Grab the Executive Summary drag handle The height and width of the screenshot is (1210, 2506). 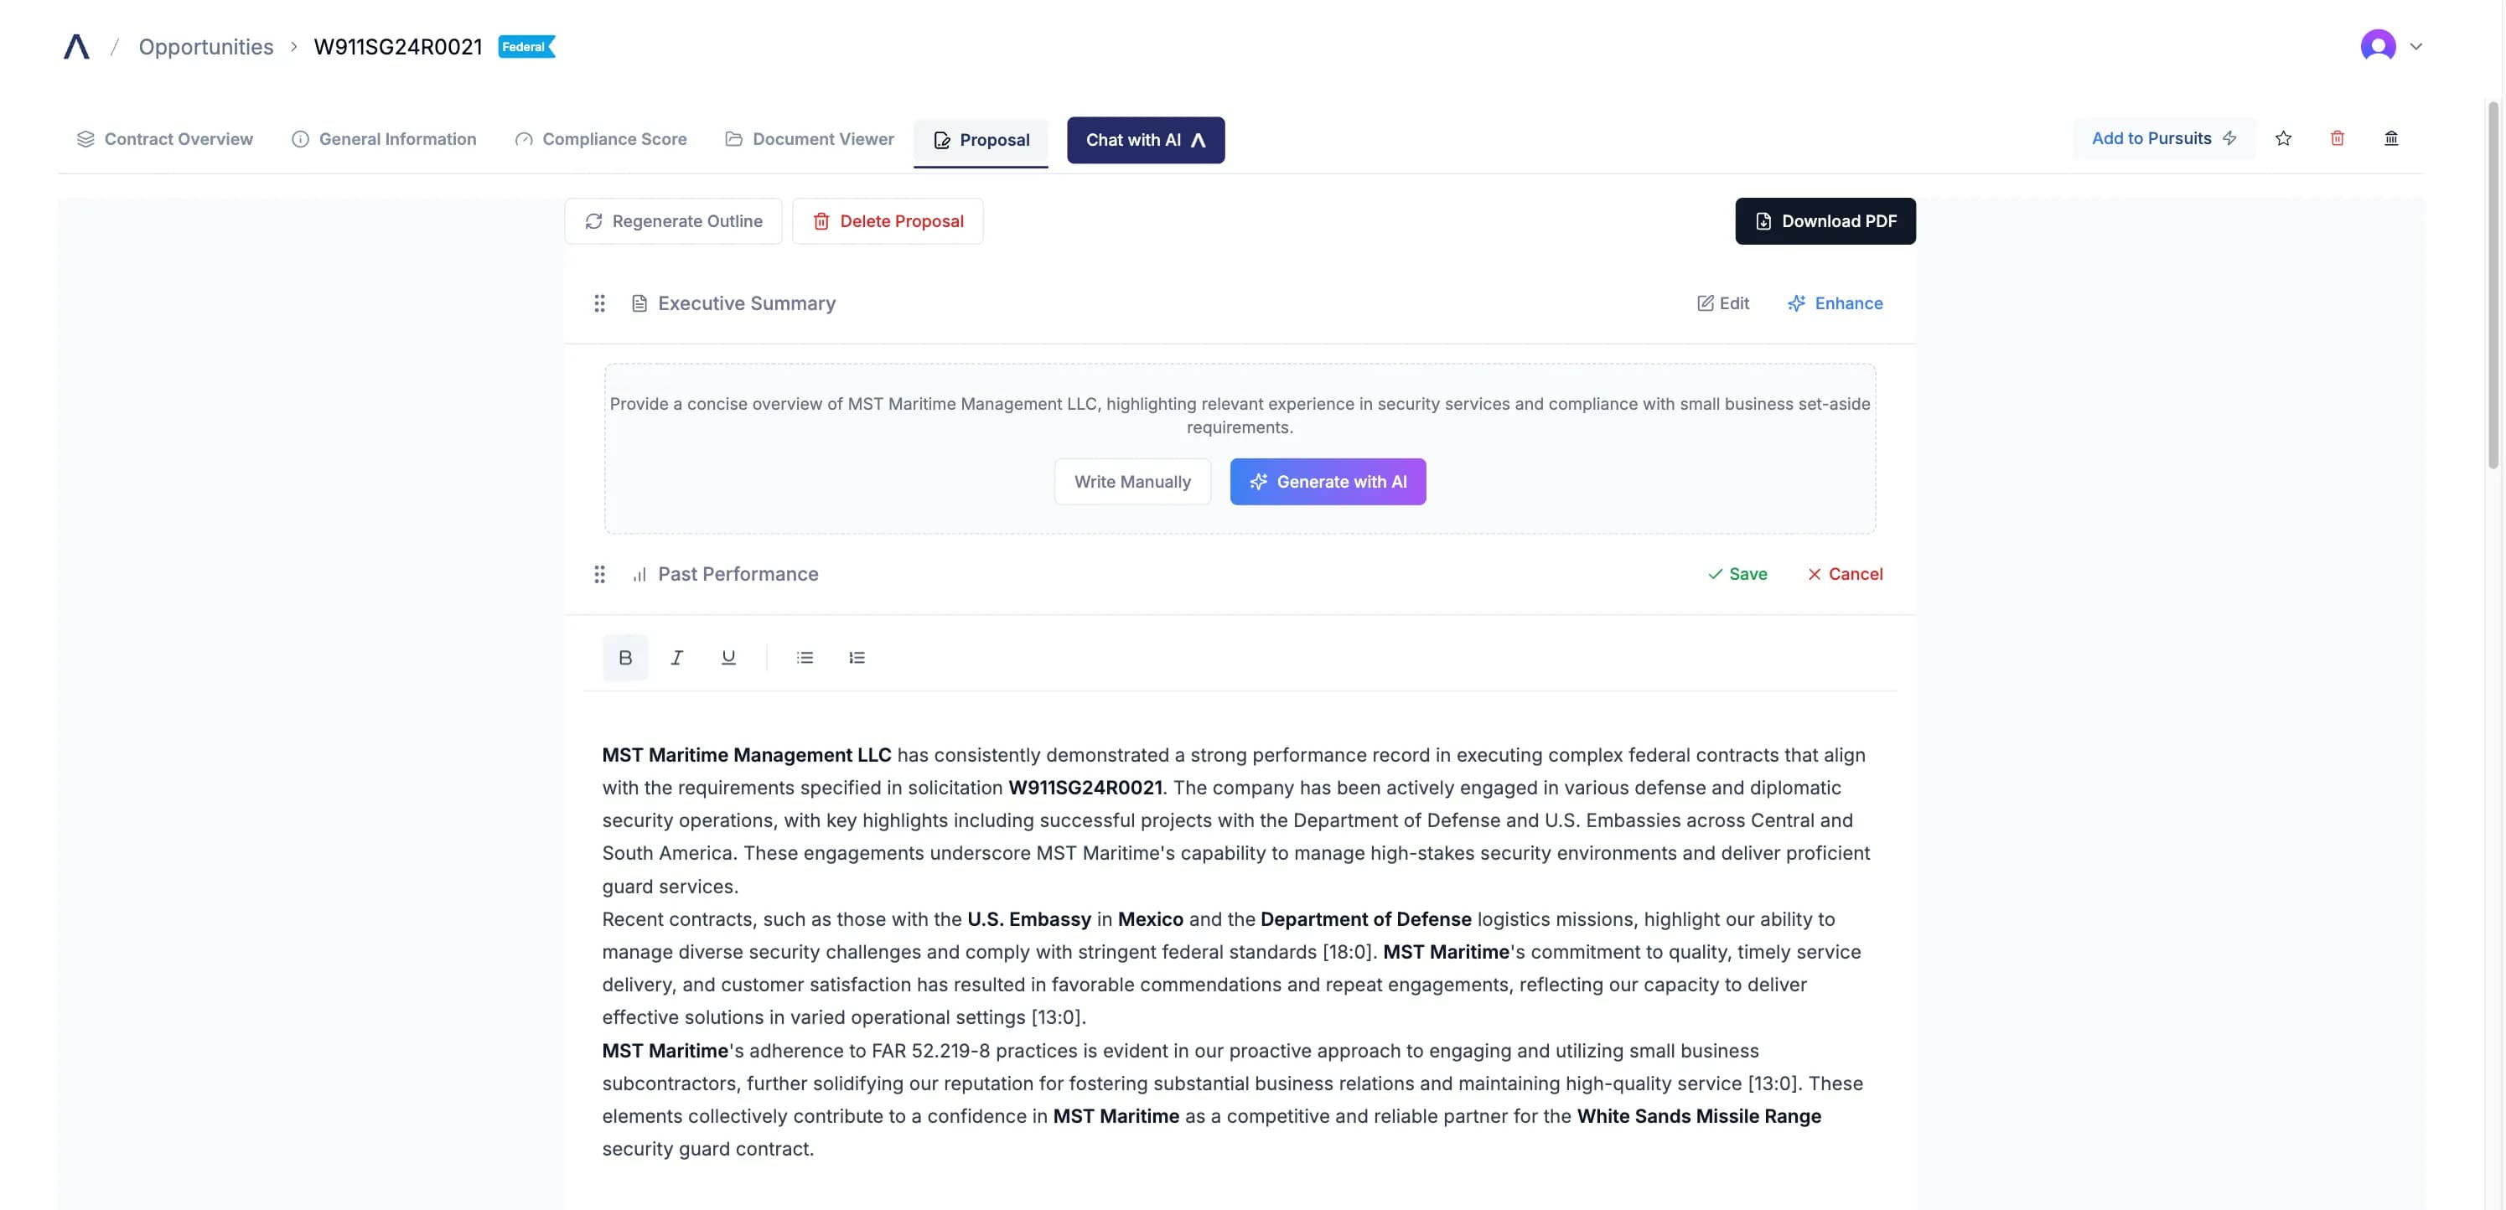[599, 303]
